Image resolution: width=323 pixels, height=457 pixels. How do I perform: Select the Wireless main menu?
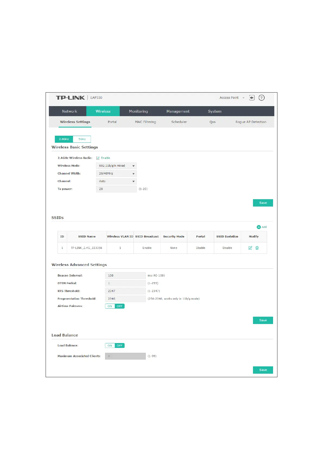[x=103, y=111]
